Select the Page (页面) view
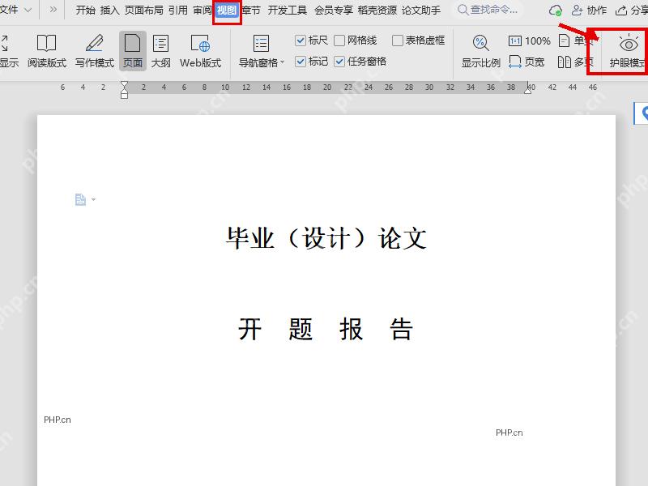Viewport: 648px width, 486px height. pyautogui.click(x=133, y=51)
